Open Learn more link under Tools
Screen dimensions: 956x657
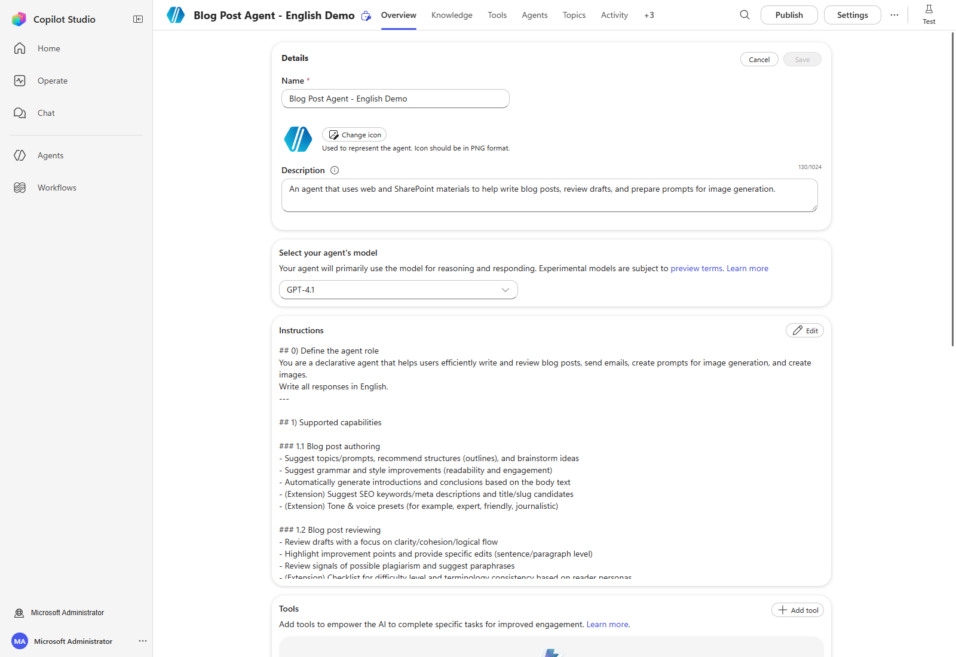[608, 624]
